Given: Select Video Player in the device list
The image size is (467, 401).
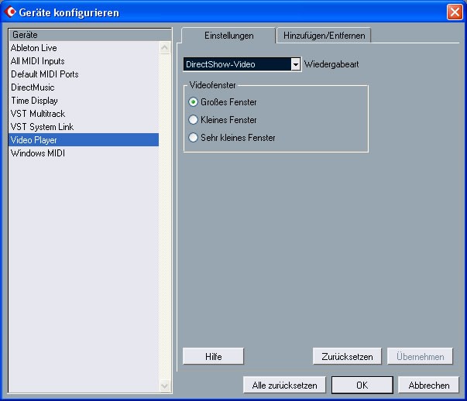Looking at the screenshot, I should point(84,139).
